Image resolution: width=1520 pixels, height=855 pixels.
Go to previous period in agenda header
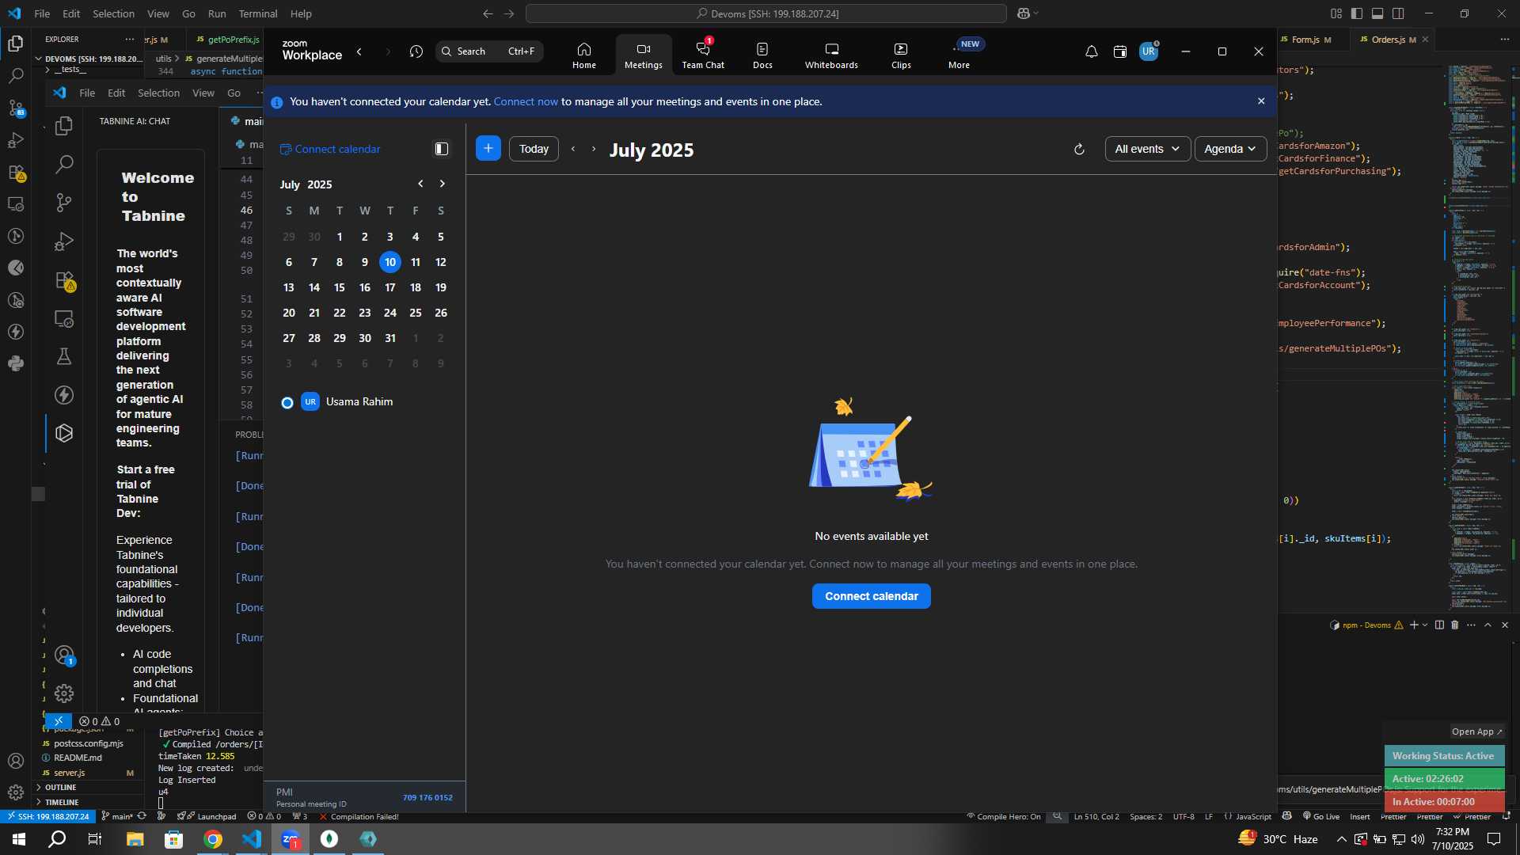pos(573,149)
